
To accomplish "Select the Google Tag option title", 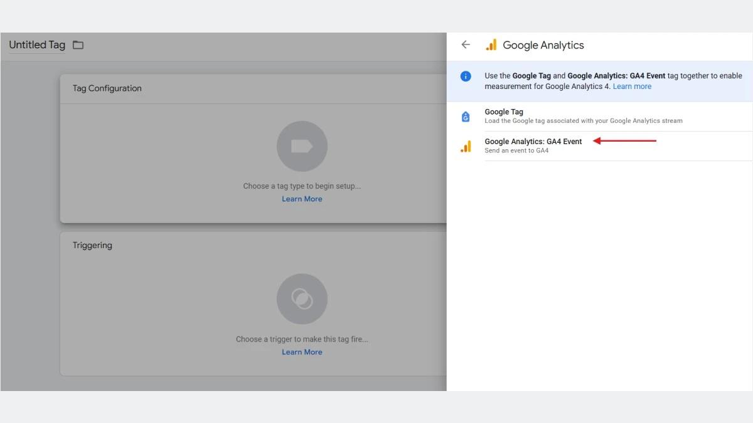I will pyautogui.click(x=504, y=112).
